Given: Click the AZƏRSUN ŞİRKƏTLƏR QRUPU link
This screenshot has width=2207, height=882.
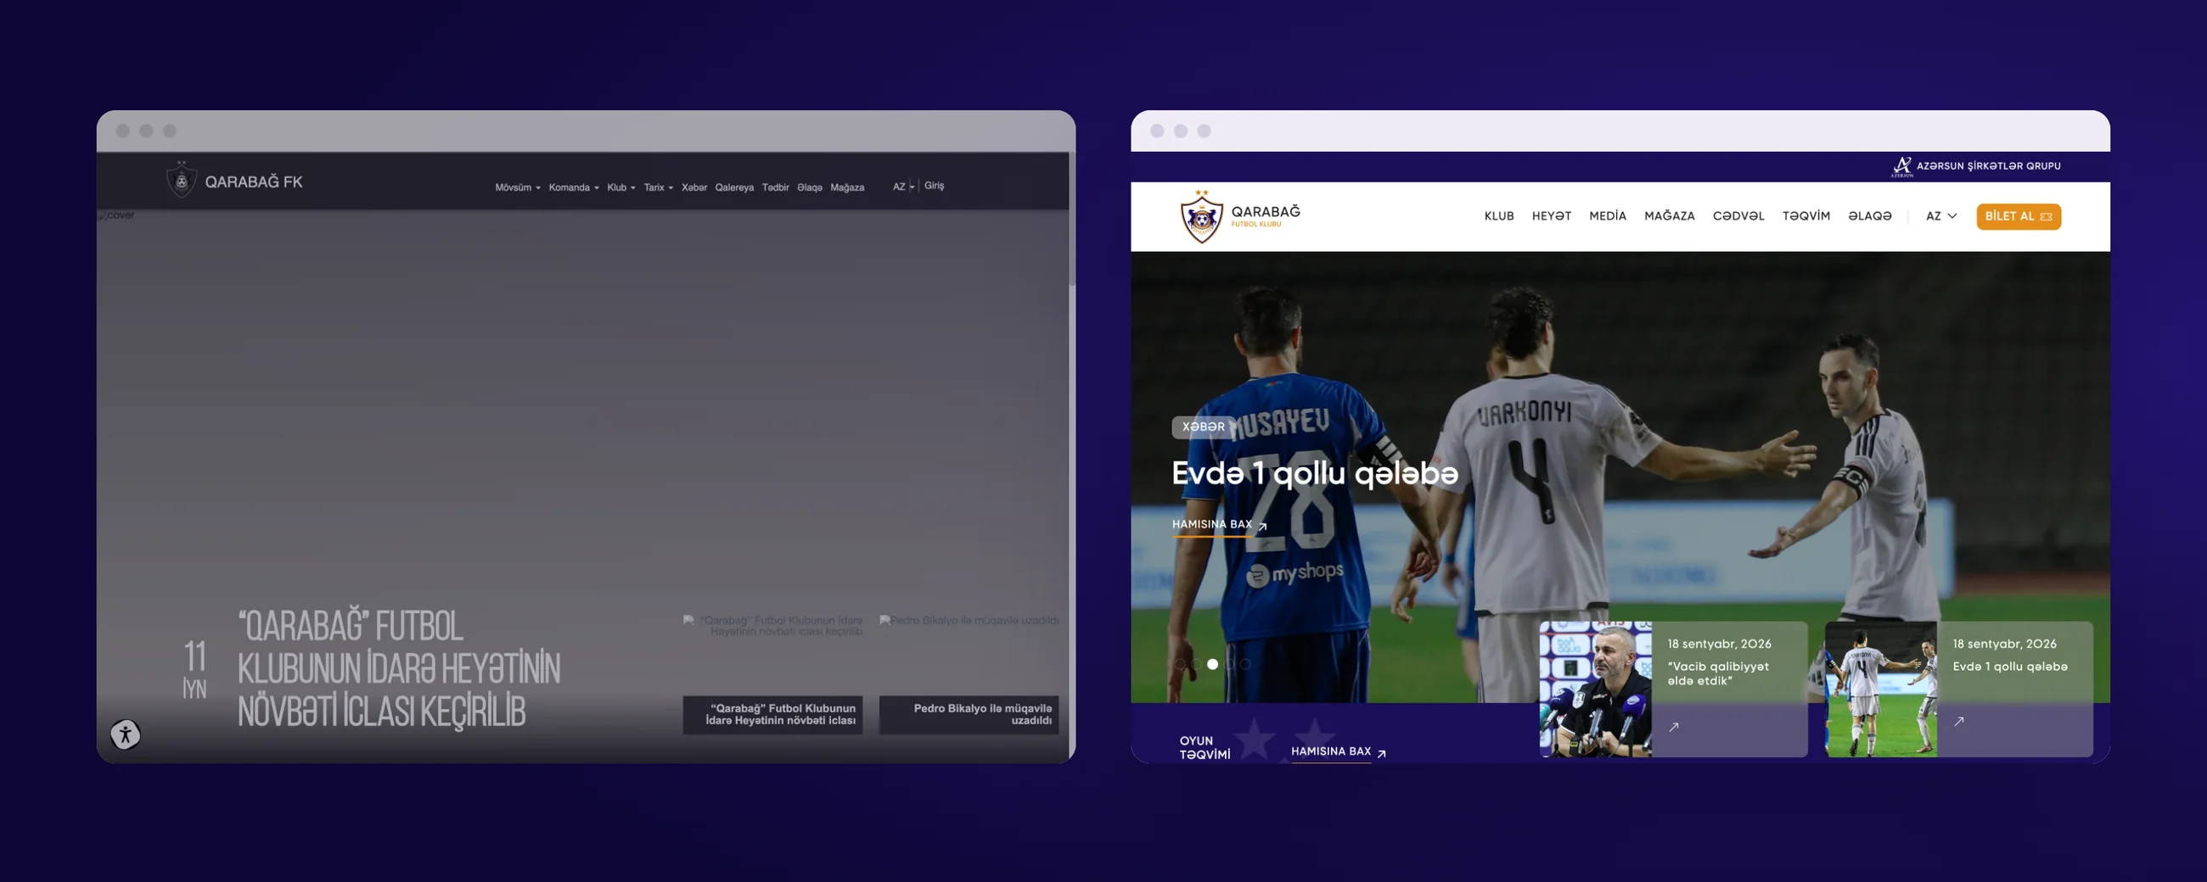Looking at the screenshot, I should [x=1989, y=166].
